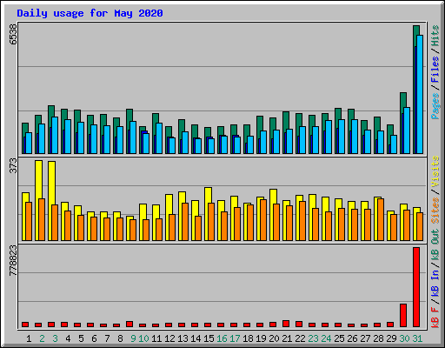Viewport: 445px width, 348px height.
Task: Click the yellow visits bar for day 3
Action: pyautogui.click(x=52, y=183)
